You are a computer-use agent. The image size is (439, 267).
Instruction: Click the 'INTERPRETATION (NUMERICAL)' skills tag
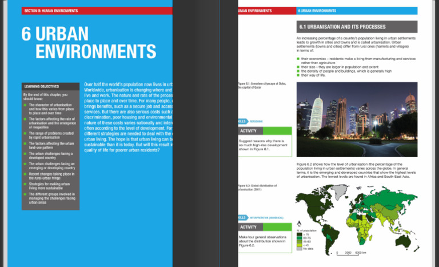(x=266, y=218)
